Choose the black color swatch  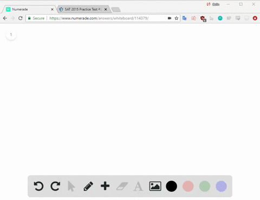tap(172, 186)
